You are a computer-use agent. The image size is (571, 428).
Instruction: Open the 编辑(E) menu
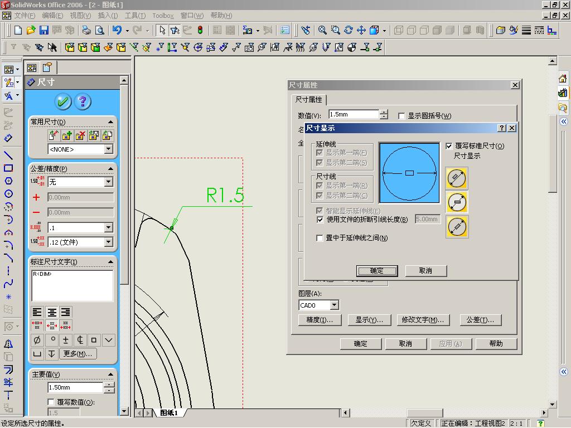[x=52, y=16]
